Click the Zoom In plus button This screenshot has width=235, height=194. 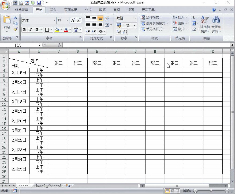(x=227, y=191)
